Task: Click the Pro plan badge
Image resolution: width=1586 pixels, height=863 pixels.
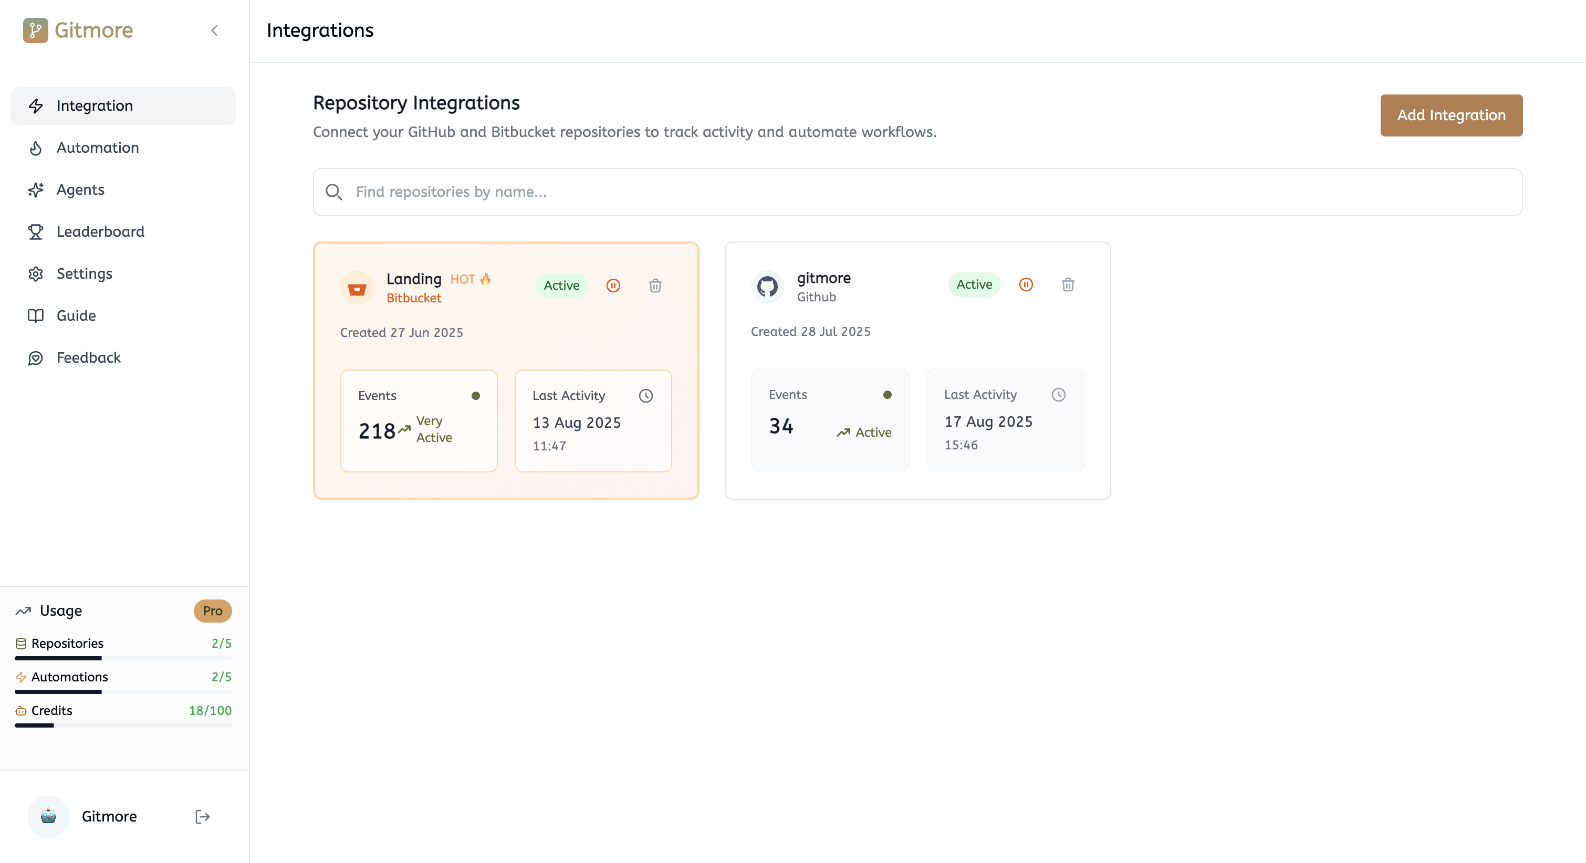Action: (212, 611)
